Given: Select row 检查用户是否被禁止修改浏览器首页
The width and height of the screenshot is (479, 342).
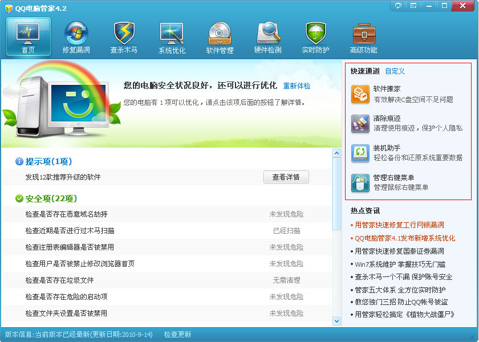Looking at the screenshot, I should 168,263.
